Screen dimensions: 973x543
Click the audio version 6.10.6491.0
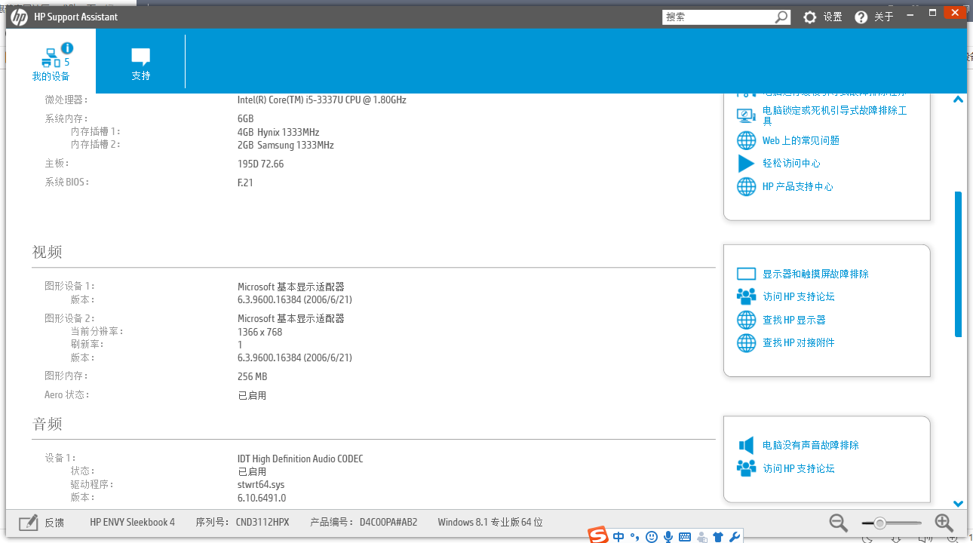tap(262, 498)
